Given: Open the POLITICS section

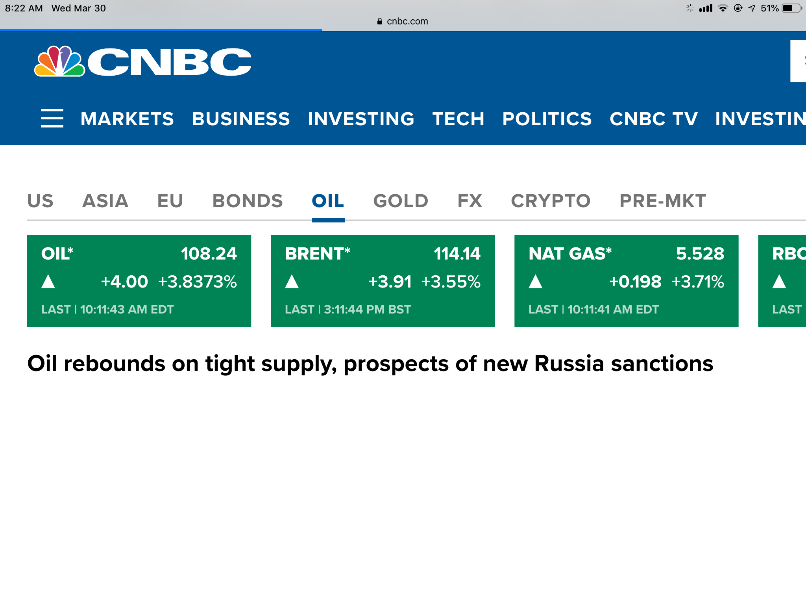Looking at the screenshot, I should point(547,119).
